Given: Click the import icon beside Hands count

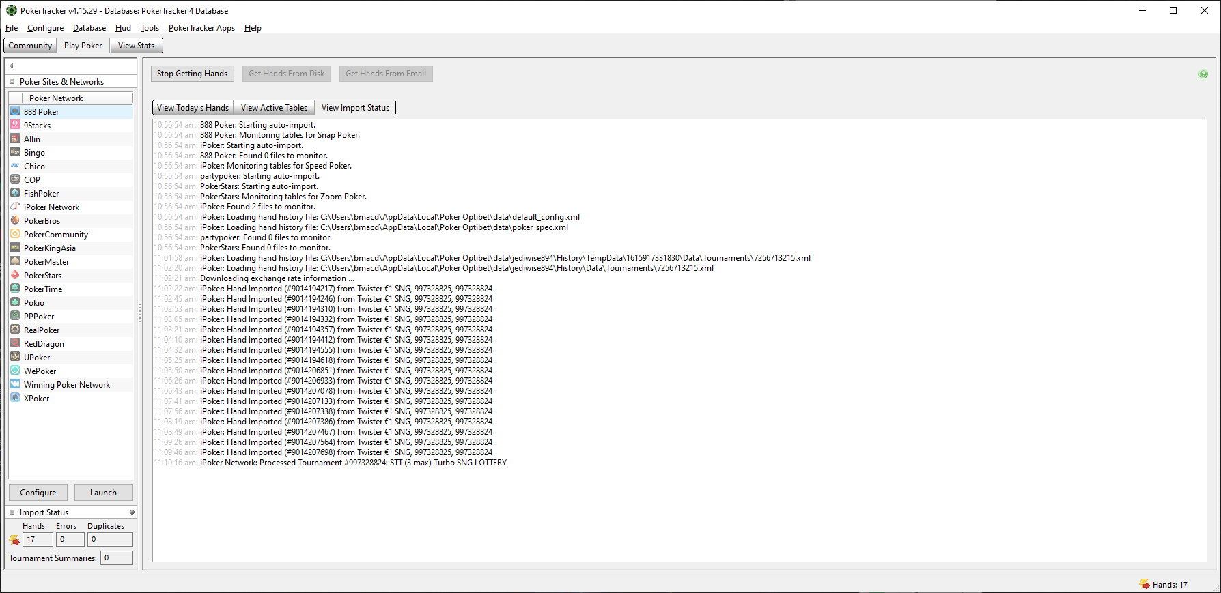Looking at the screenshot, I should pos(14,540).
